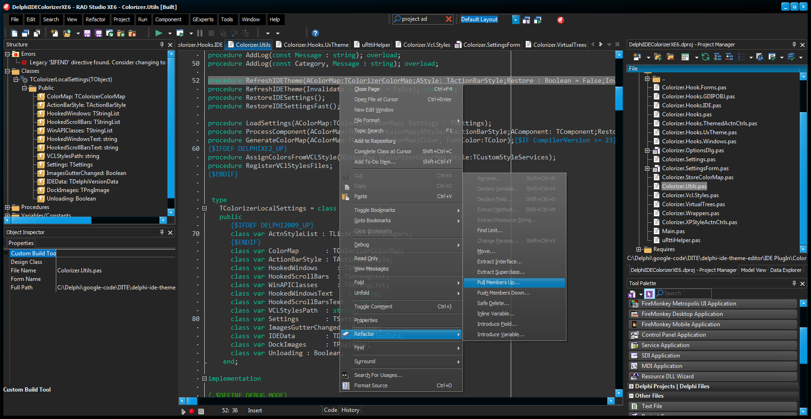Click the blue Help question mark icon
Screen dimensions: 811x419
click(x=315, y=33)
